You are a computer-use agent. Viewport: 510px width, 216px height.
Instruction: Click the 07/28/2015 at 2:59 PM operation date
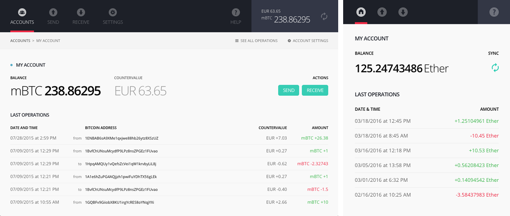[33, 138]
